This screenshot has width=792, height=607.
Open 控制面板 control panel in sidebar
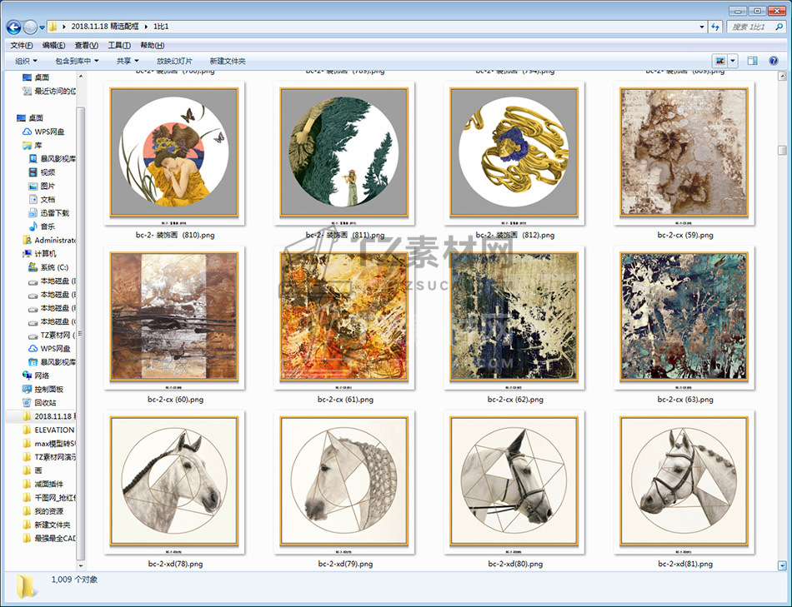pyautogui.click(x=48, y=389)
